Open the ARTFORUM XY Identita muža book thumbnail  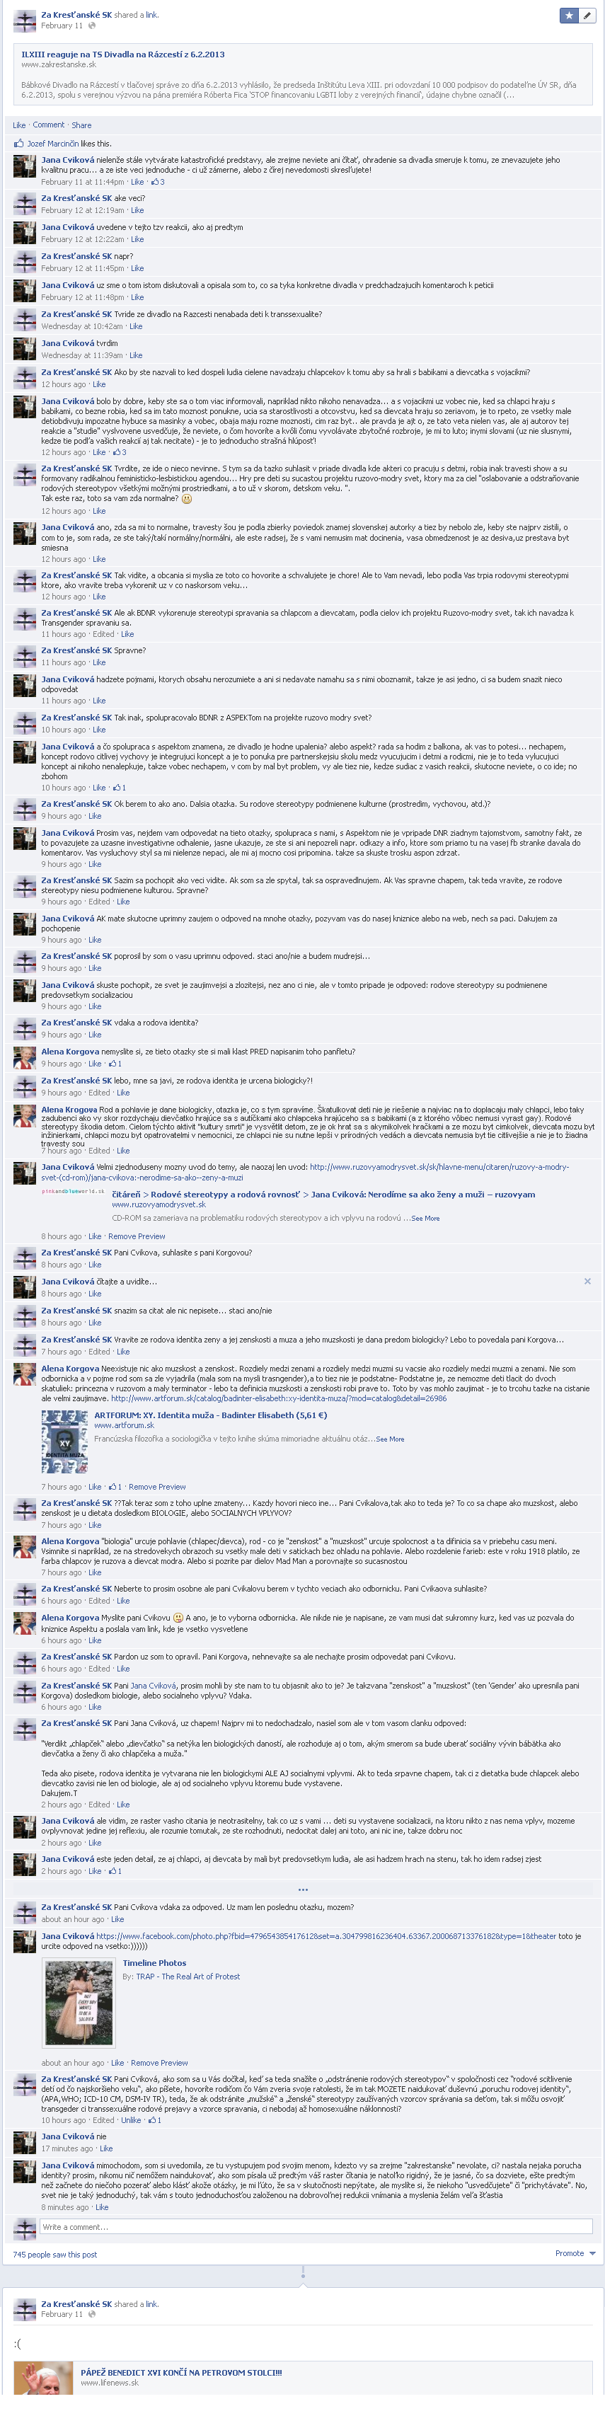64,1441
